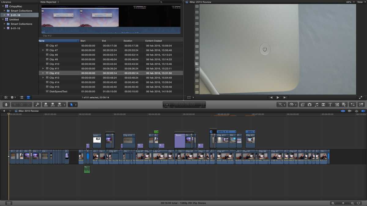367x206 pixels.
Task: Show the Inspector panel
Action: [353, 105]
